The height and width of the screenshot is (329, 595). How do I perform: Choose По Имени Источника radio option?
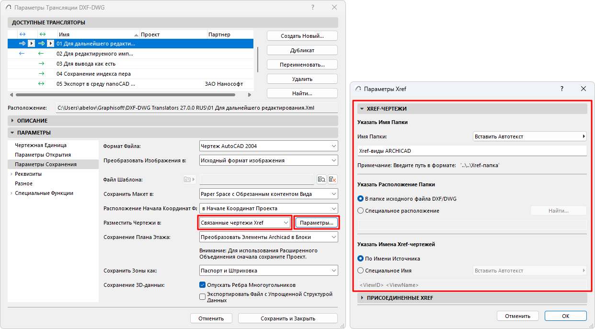click(x=361, y=259)
